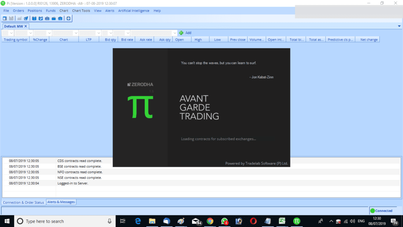This screenshot has height=227, width=403.
Task: Click the LTP column header
Action: (89, 39)
